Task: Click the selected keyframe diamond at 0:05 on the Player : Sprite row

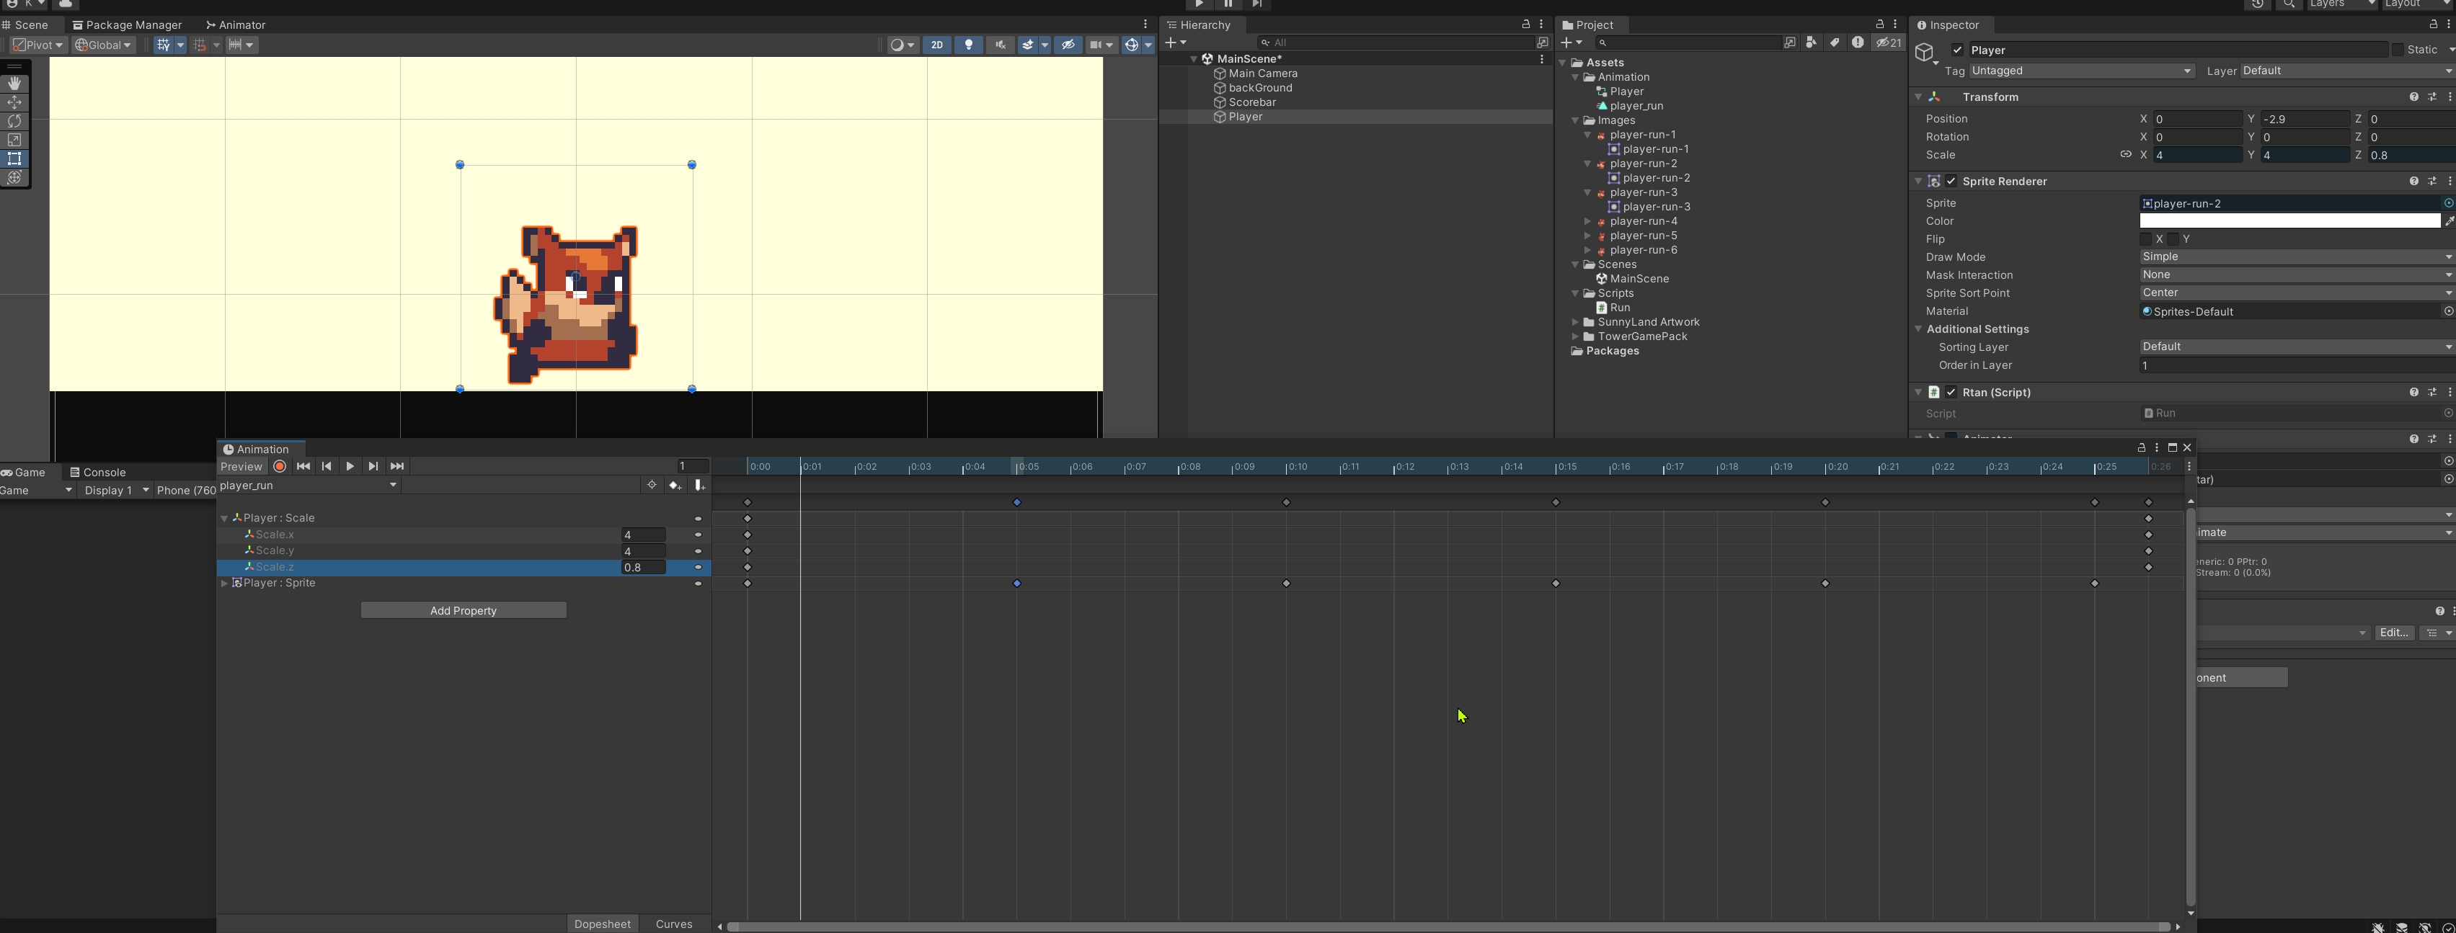Action: [1017, 584]
